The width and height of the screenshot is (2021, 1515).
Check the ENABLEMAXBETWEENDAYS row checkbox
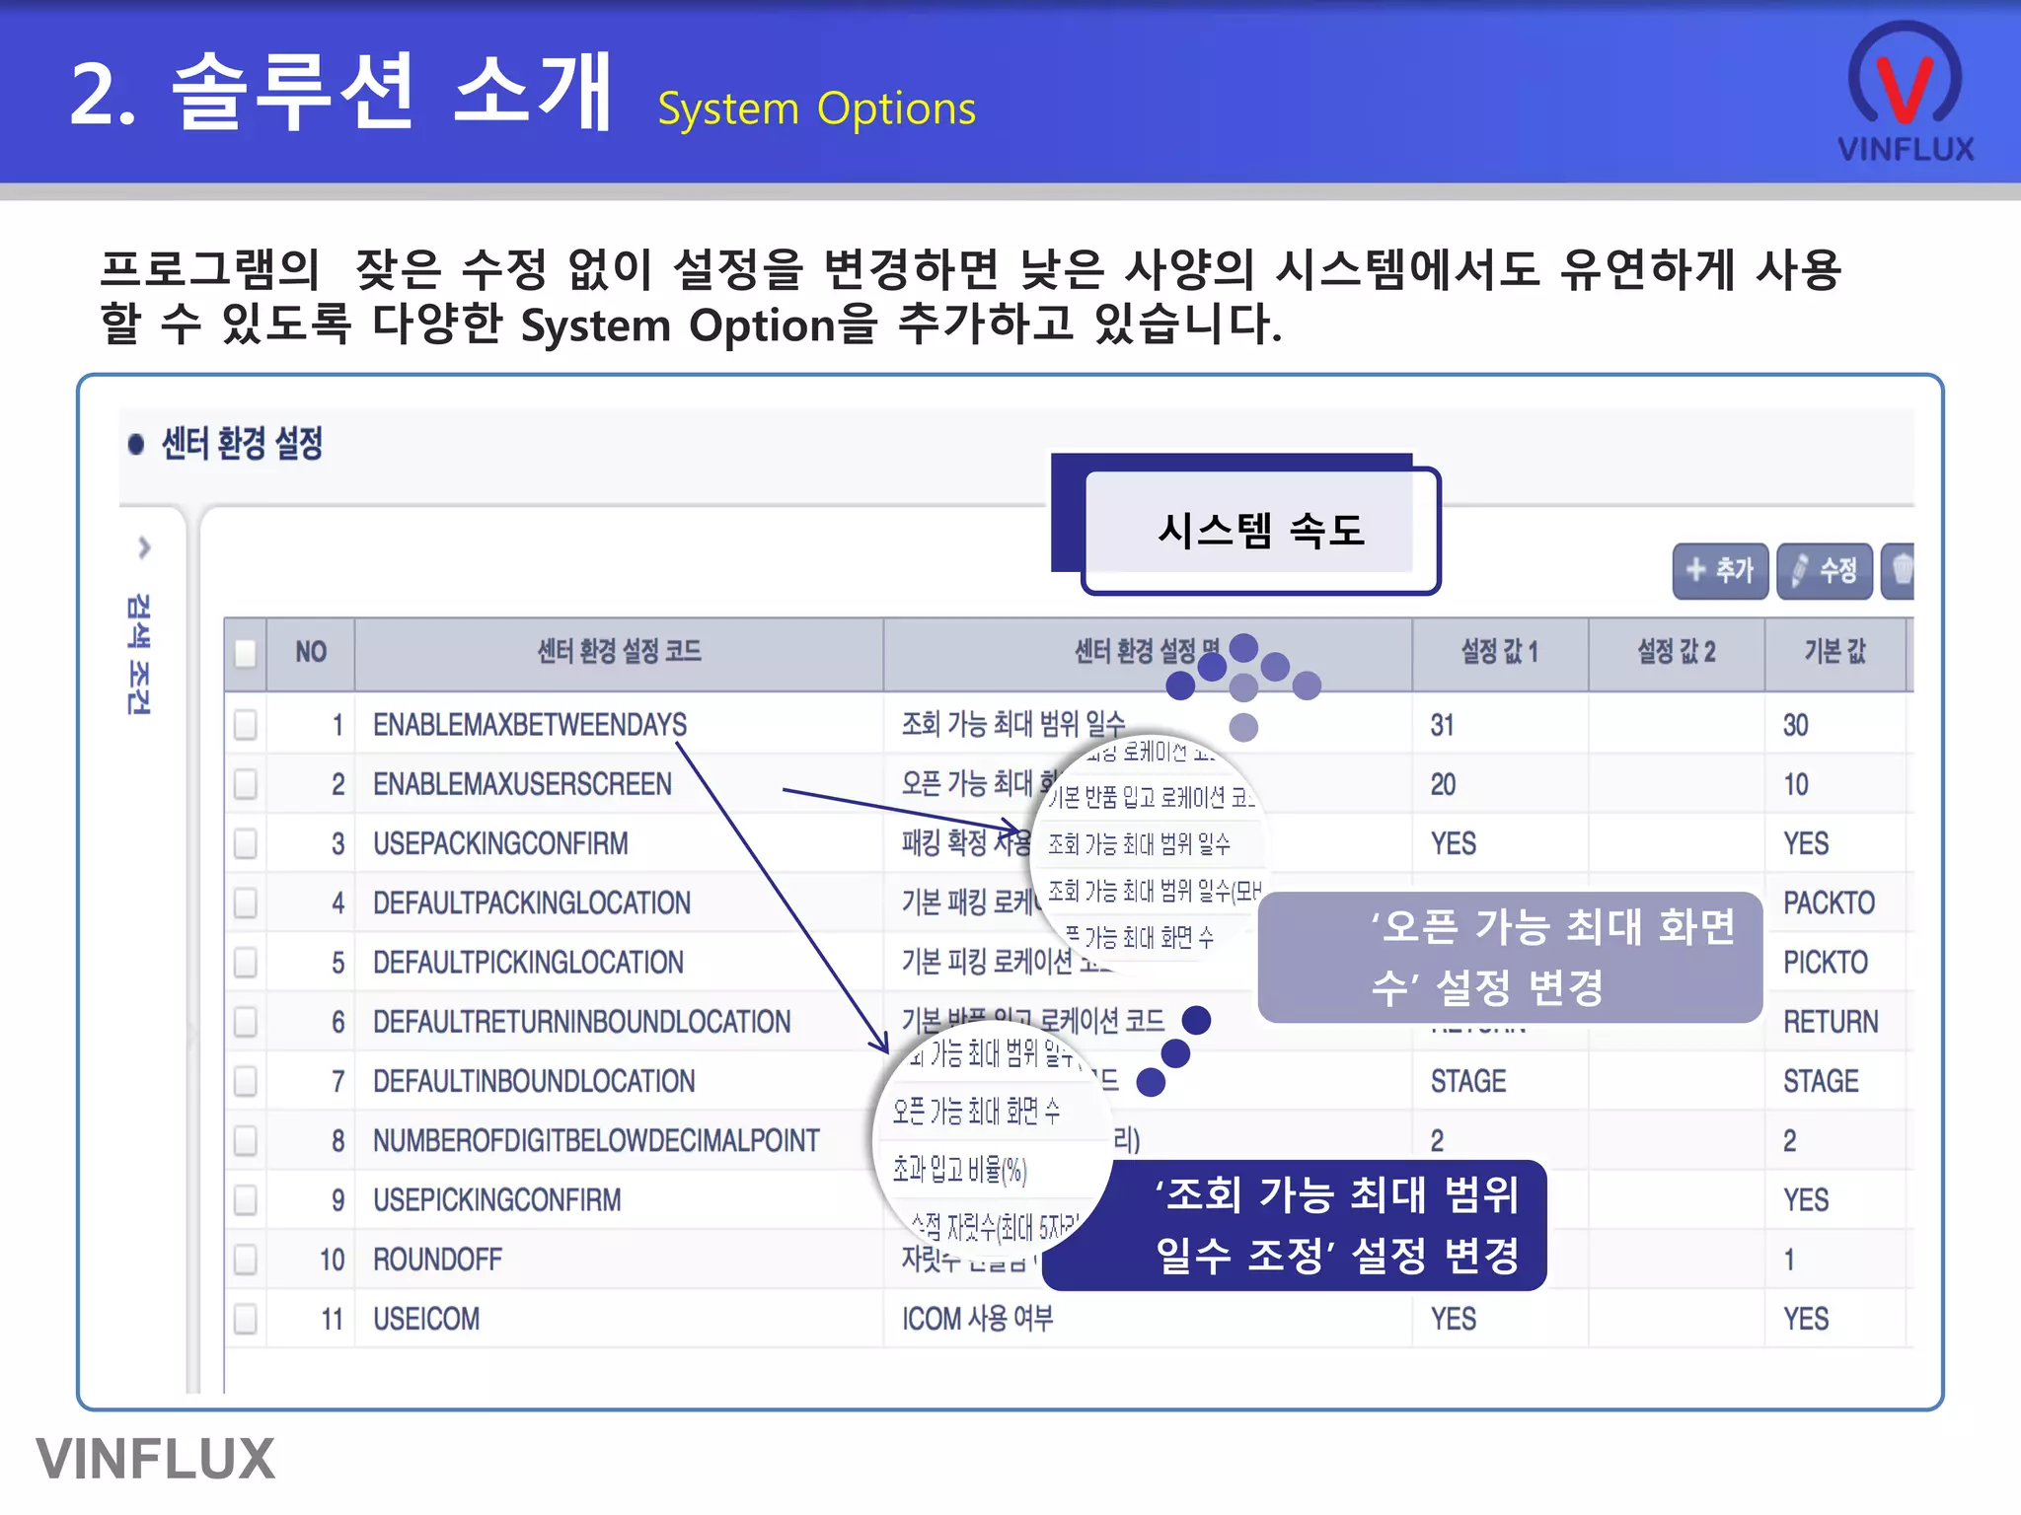coord(246,725)
